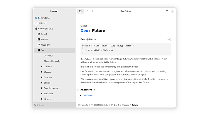Select Overview in the Dex-1 tree
The width and height of the screenshot is (209, 117).
(x=48, y=56)
